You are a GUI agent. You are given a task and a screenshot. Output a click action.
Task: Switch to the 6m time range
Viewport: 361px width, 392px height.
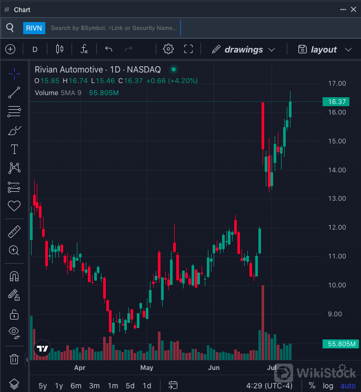click(76, 386)
